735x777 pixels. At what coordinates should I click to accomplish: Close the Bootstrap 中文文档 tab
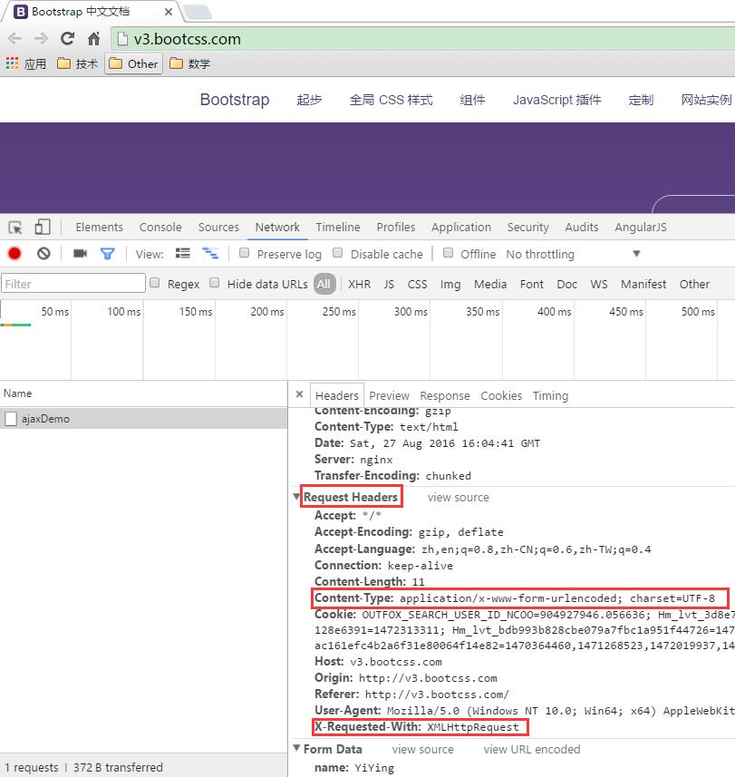pos(169,12)
